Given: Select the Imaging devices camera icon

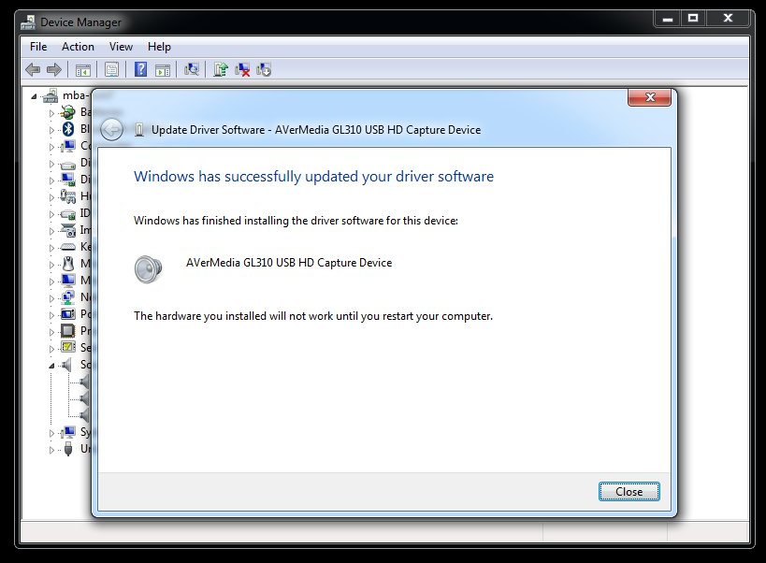Looking at the screenshot, I should [68, 230].
